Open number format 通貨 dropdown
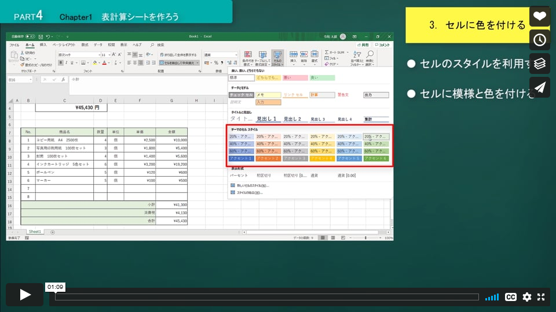556x312 pixels. pos(236,55)
